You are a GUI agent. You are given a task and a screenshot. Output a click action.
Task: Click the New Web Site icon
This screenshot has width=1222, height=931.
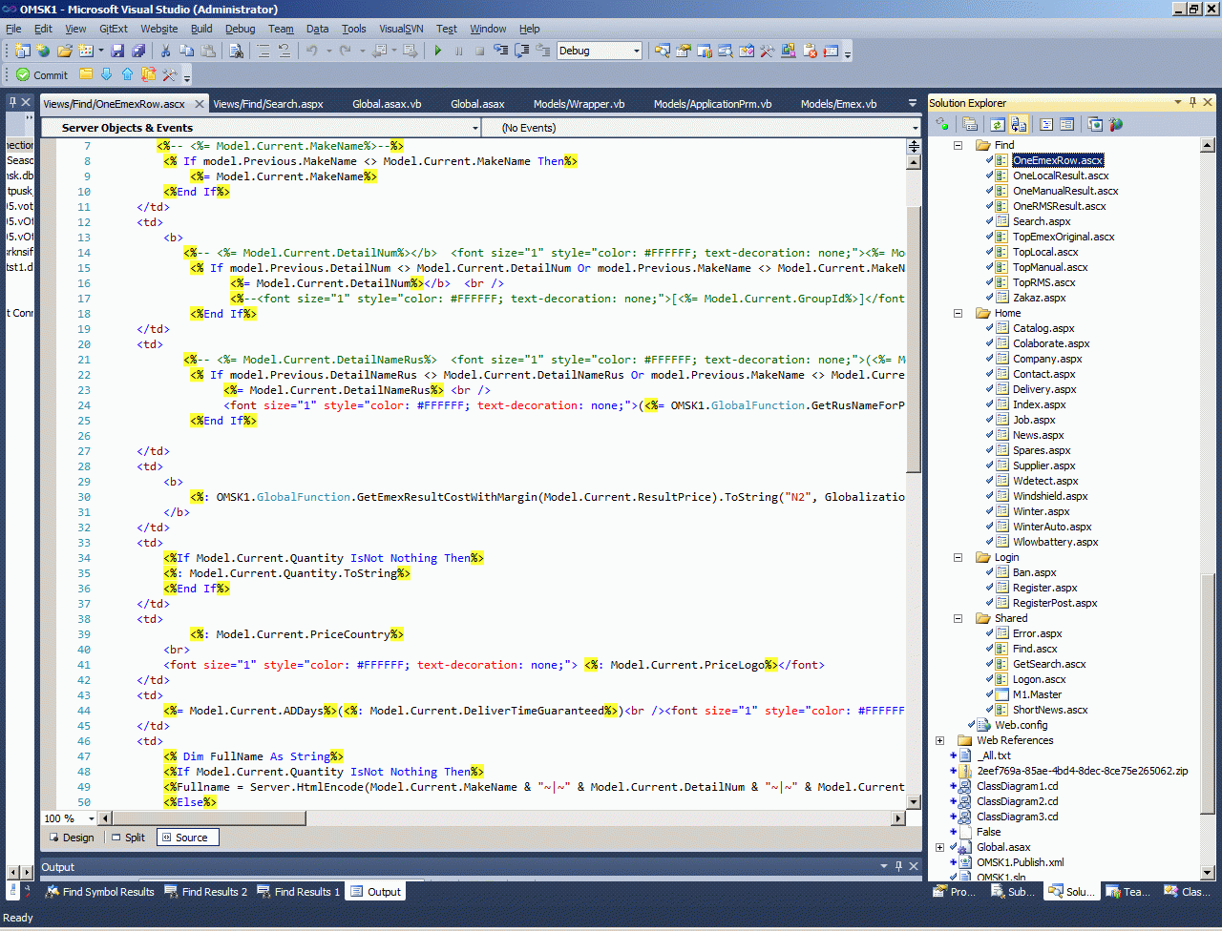43,51
